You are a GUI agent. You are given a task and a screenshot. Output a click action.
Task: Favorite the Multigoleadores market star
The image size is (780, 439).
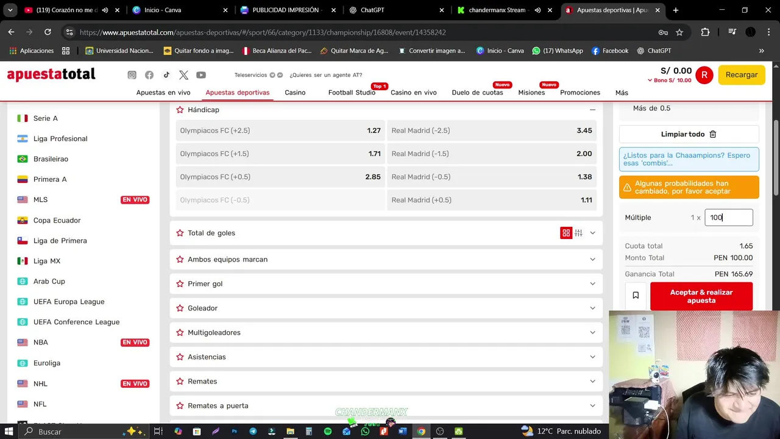click(180, 332)
